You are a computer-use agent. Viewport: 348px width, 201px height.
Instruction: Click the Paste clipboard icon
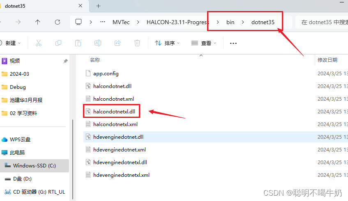(x=78, y=43)
